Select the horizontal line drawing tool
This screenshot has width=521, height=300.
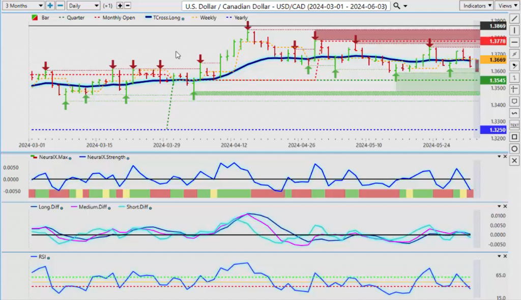tap(514, 42)
